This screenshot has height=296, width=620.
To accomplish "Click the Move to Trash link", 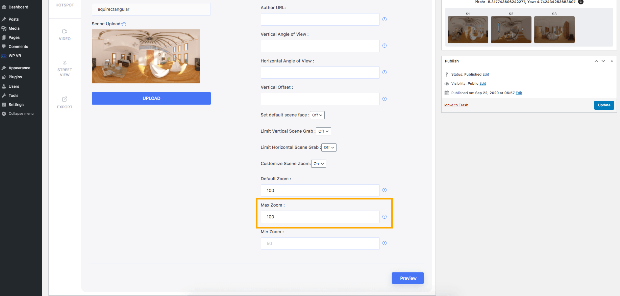I will tap(456, 105).
